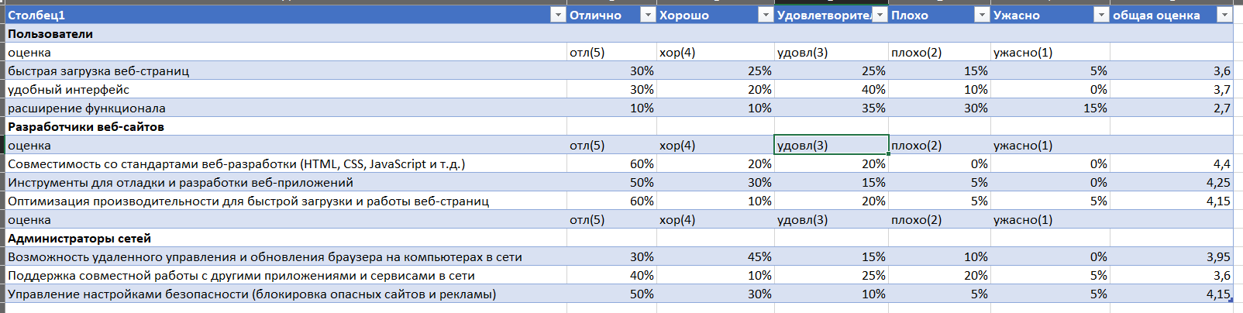Open the Плохо column filter dropdown

click(981, 15)
